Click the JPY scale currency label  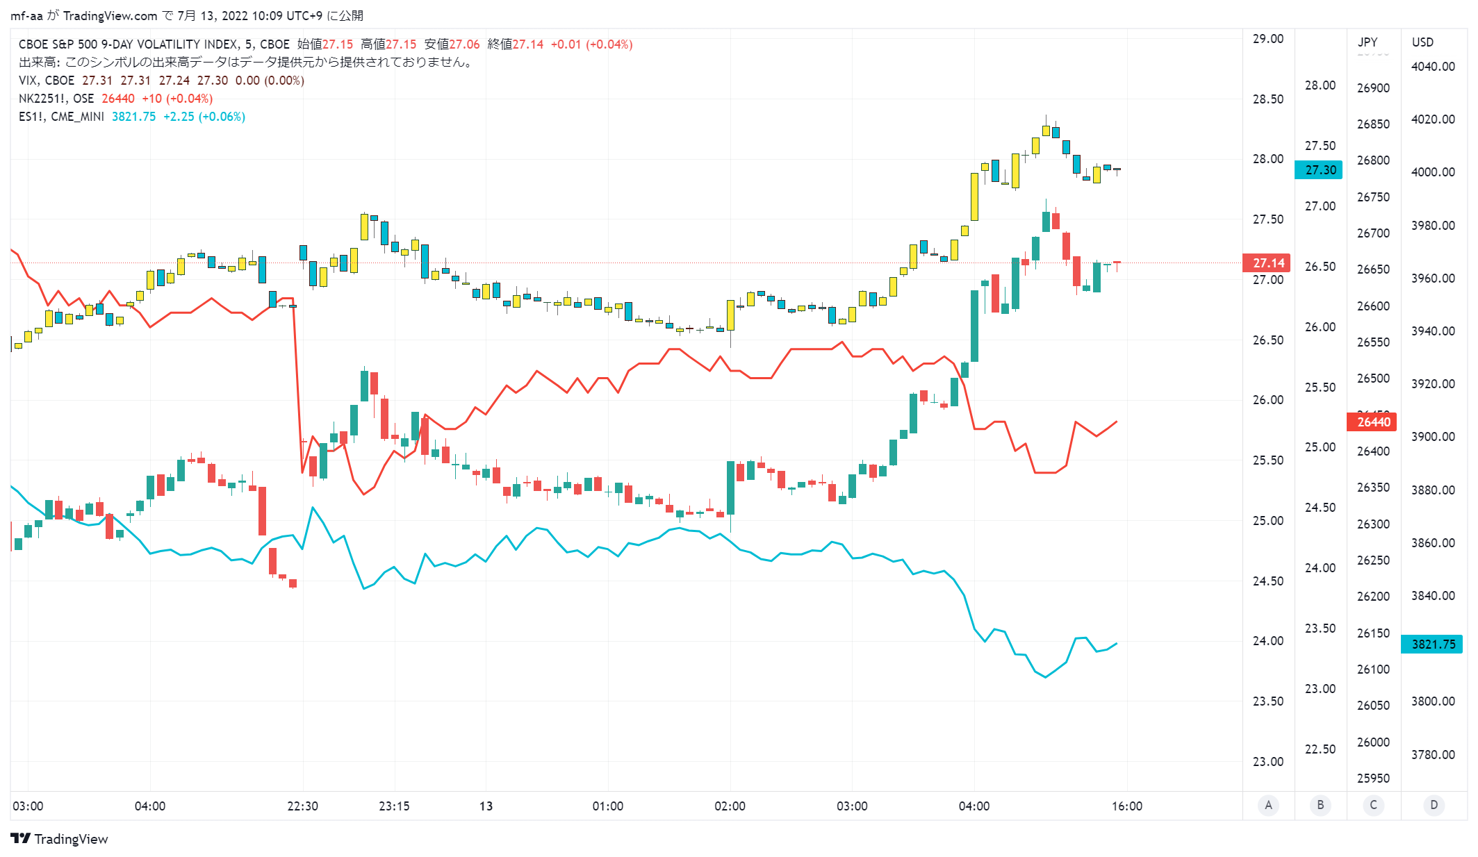1368,42
